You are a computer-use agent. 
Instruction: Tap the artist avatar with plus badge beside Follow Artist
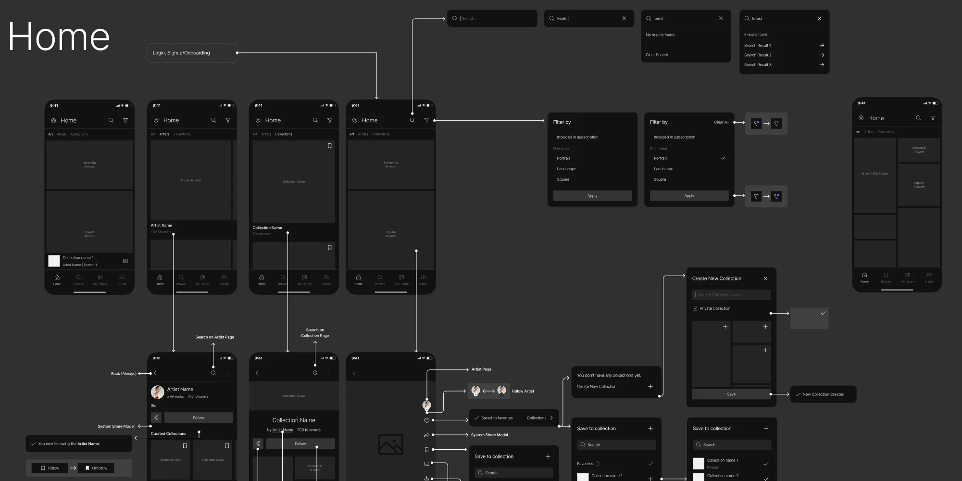(x=475, y=391)
